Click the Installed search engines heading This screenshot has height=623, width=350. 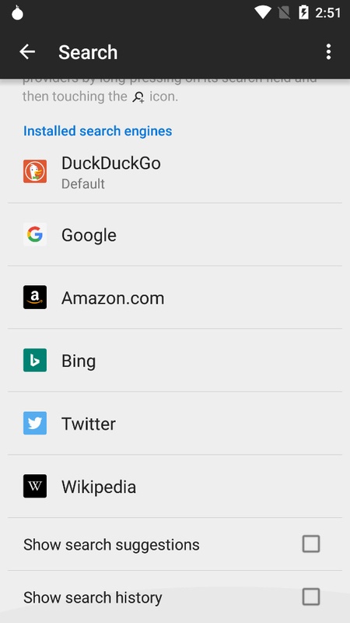pos(98,131)
